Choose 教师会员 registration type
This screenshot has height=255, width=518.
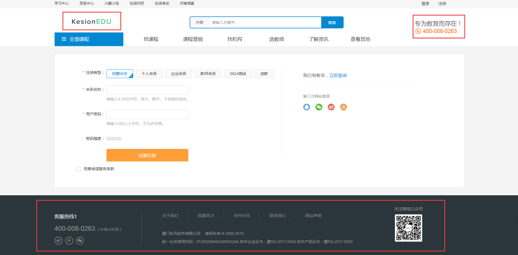tap(208, 74)
